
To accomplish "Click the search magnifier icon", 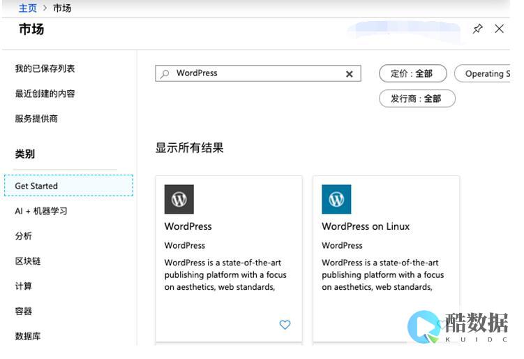I will coord(165,73).
